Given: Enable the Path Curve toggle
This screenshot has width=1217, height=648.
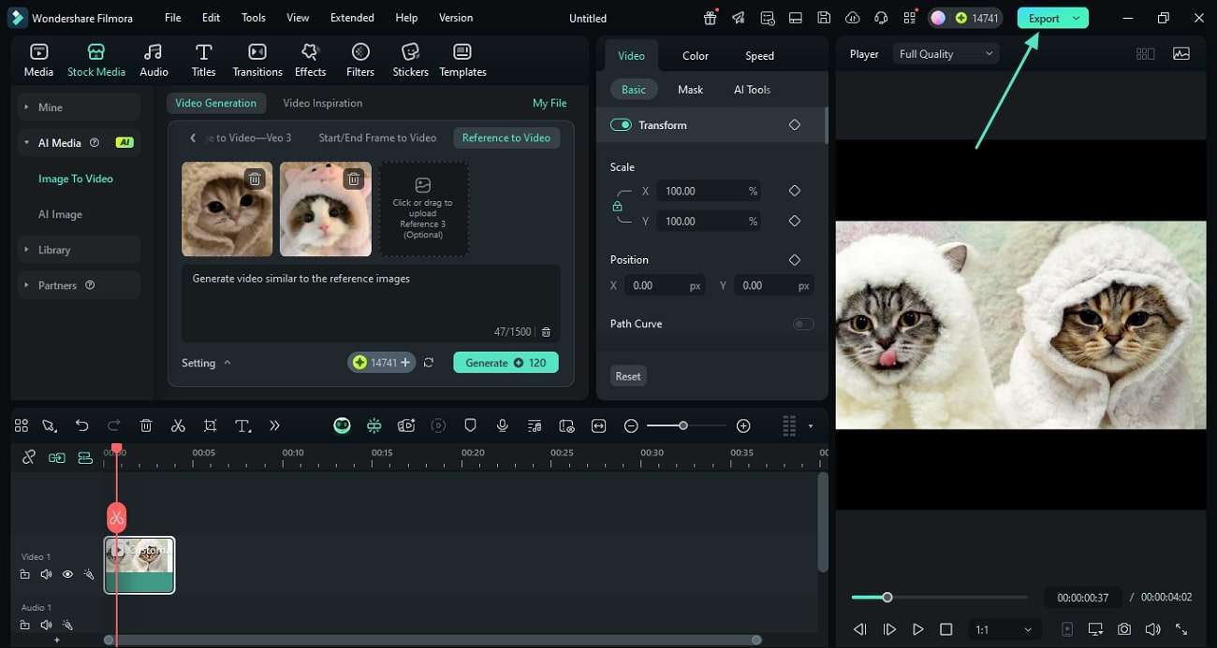Looking at the screenshot, I should (803, 324).
